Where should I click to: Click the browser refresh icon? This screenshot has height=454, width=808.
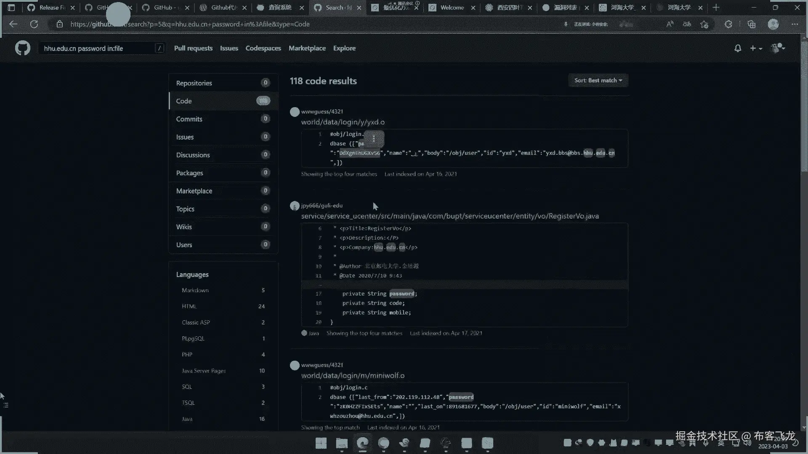coord(34,24)
